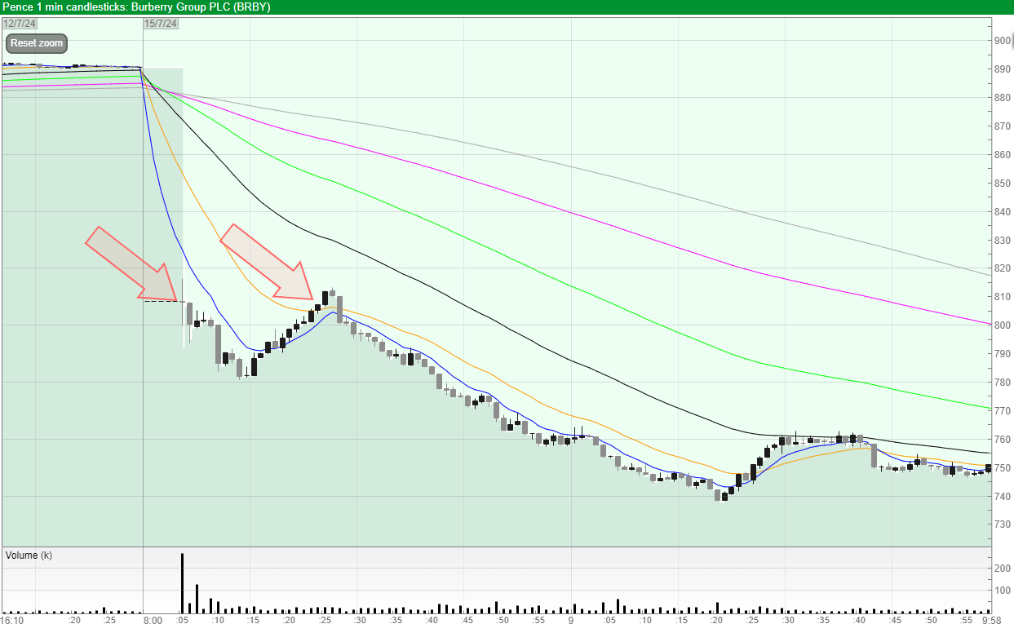This screenshot has height=624, width=1014.
Task: Click the 840 price axis label
Action: click(1002, 212)
